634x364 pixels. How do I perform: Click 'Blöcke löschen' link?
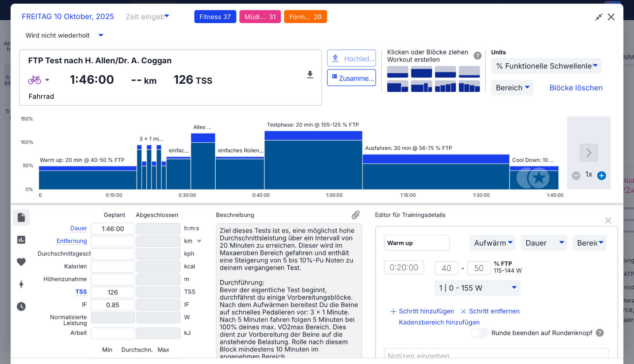pos(576,88)
